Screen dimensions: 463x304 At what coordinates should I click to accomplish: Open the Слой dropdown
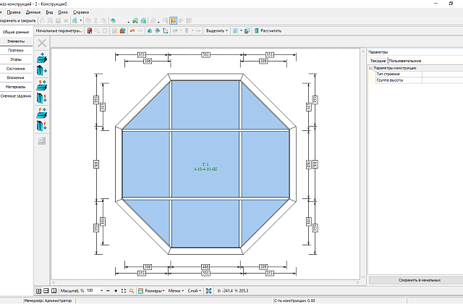[195, 291]
